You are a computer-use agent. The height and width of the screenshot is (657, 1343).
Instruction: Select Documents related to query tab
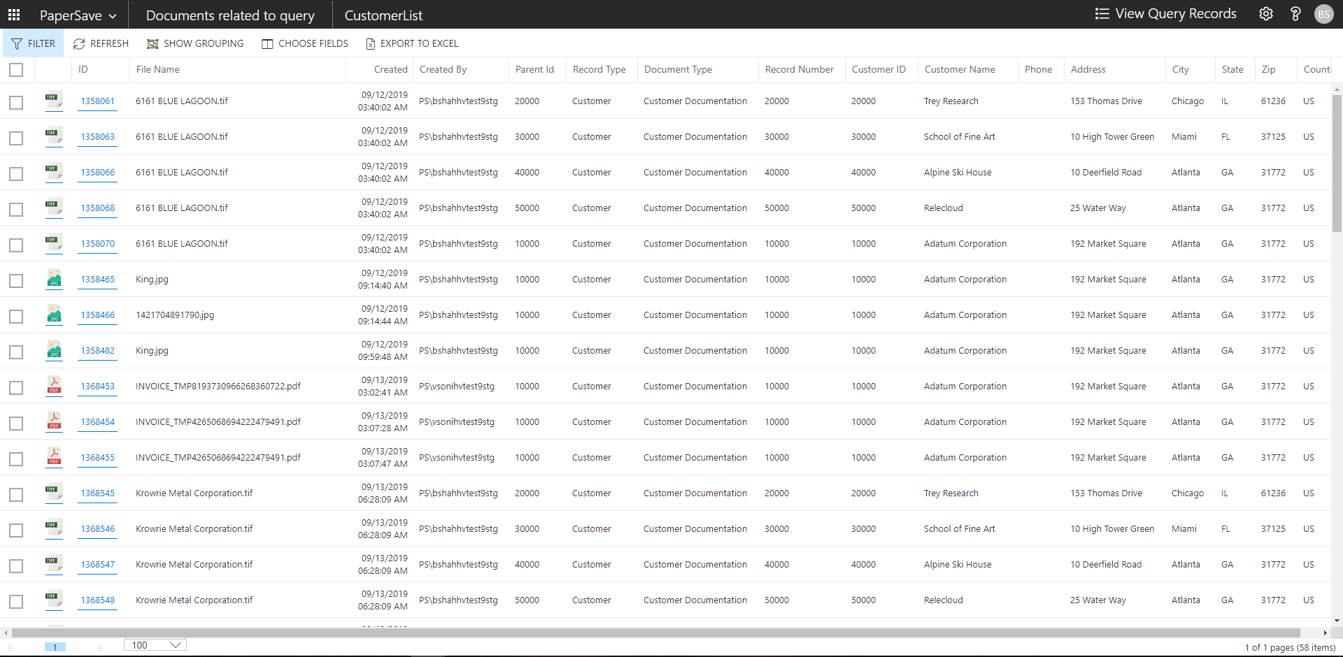point(230,15)
